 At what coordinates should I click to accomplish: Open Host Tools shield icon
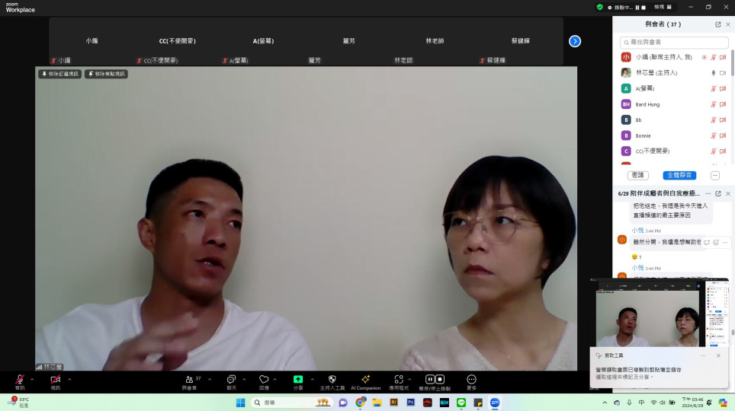tap(332, 379)
